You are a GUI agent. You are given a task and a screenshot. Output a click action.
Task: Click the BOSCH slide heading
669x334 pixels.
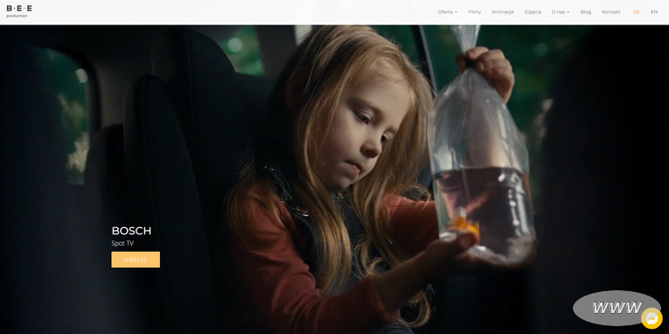coord(131,231)
